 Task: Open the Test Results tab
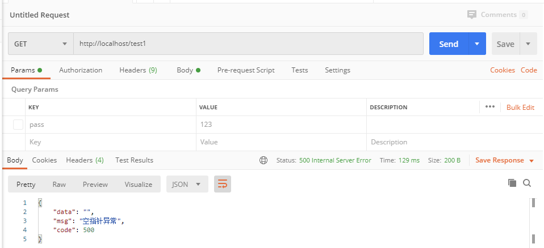coord(134,160)
